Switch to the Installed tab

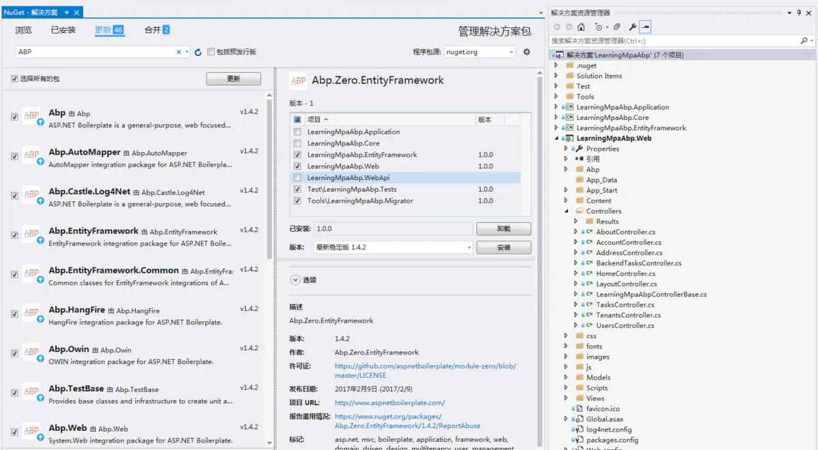63,30
